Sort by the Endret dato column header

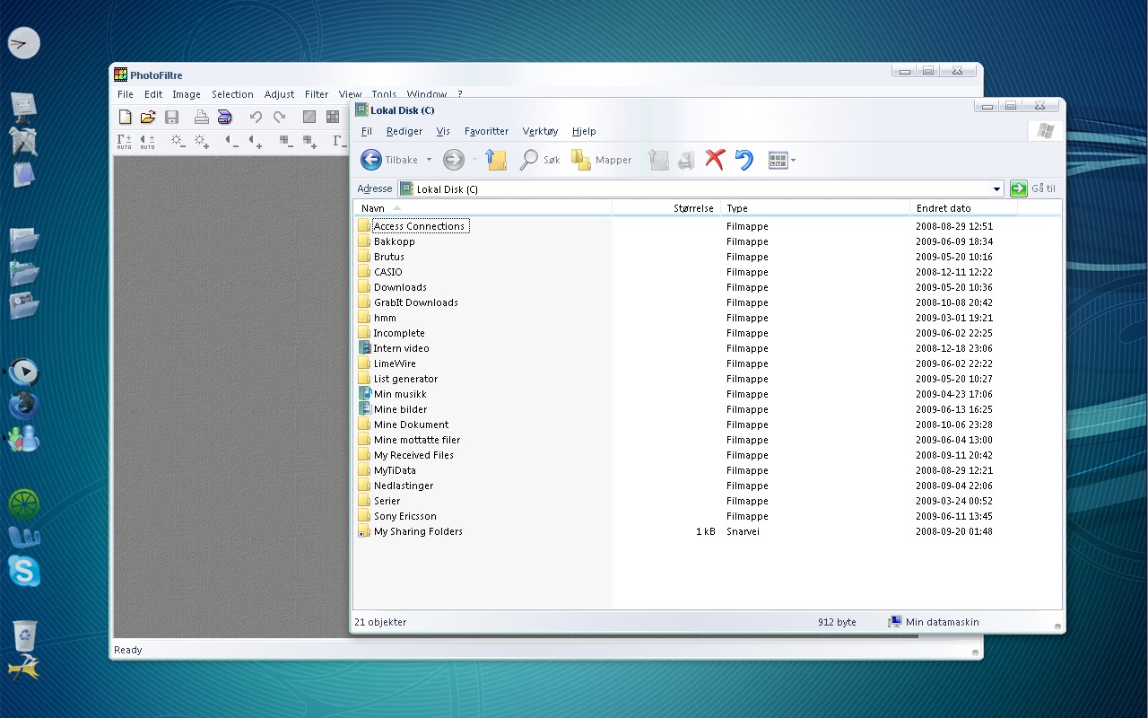[963, 208]
